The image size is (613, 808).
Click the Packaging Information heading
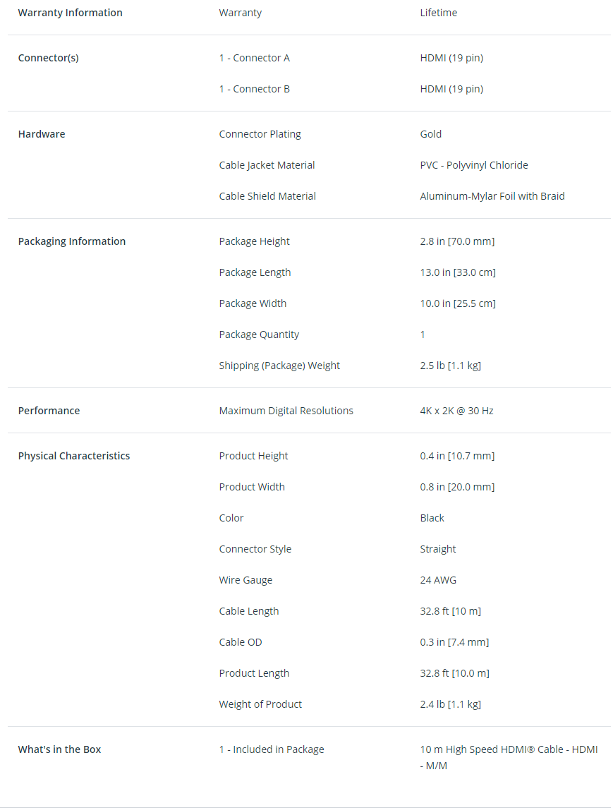(x=72, y=241)
